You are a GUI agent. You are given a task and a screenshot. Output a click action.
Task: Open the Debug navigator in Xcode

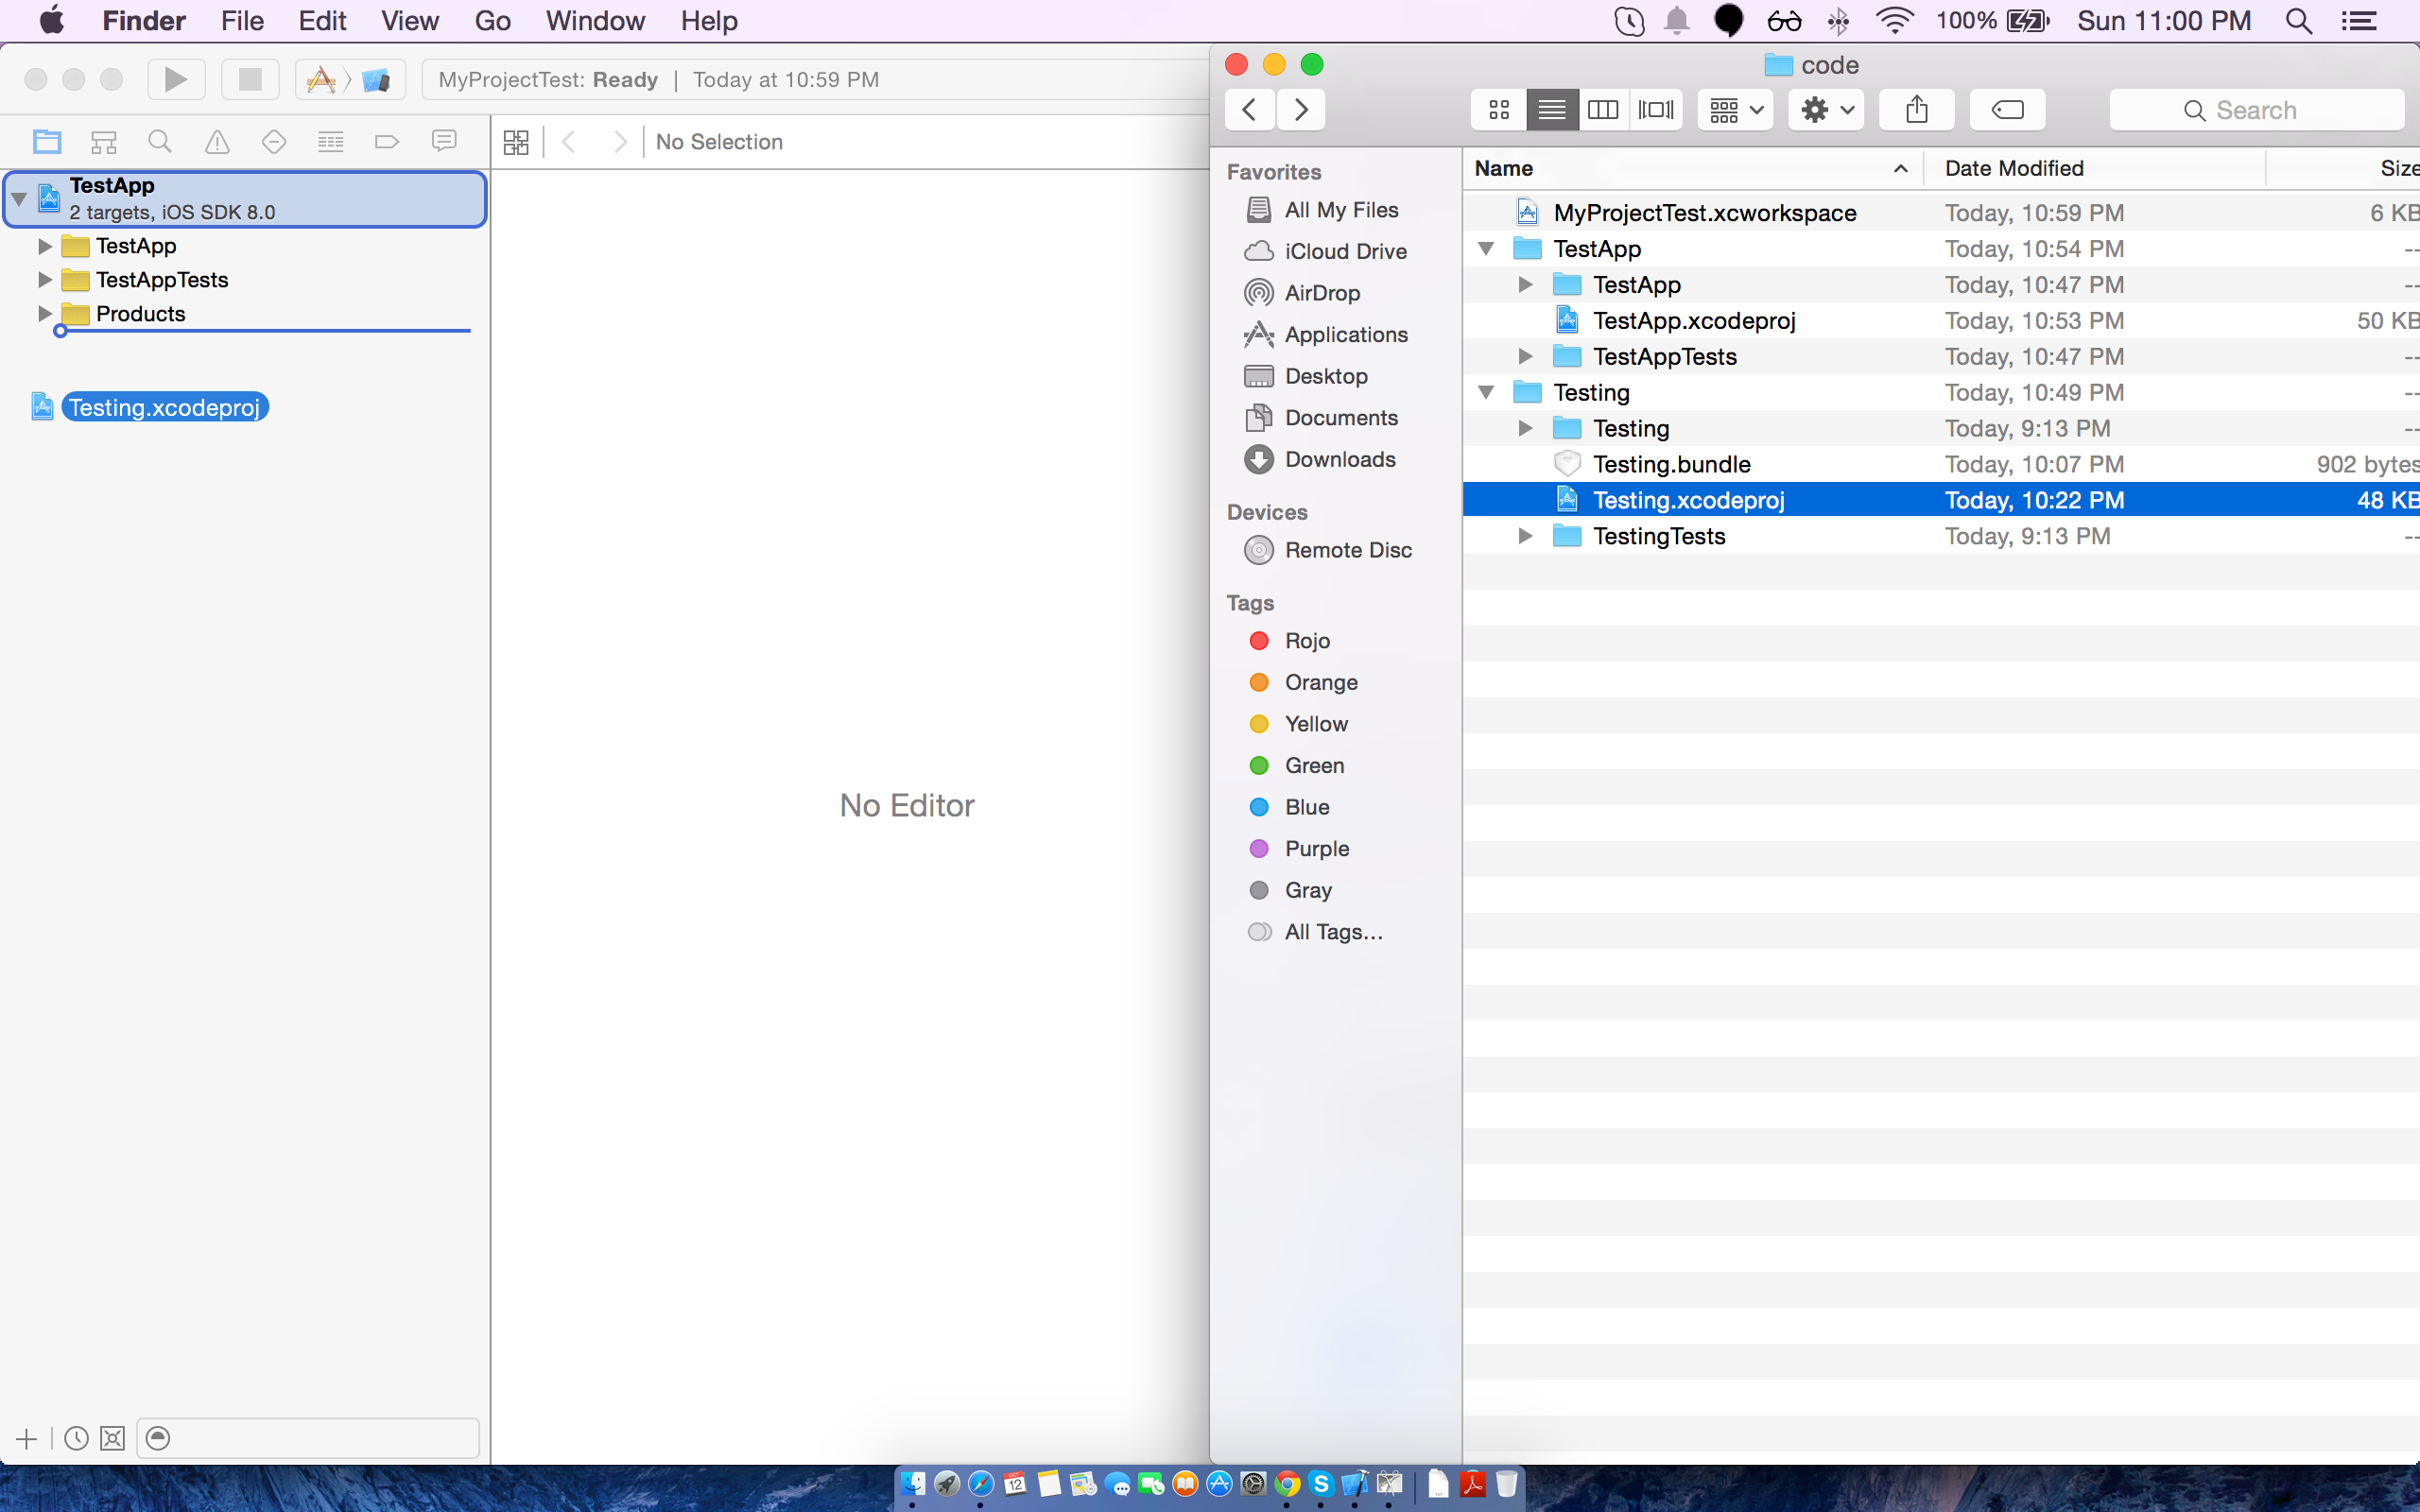click(x=330, y=142)
